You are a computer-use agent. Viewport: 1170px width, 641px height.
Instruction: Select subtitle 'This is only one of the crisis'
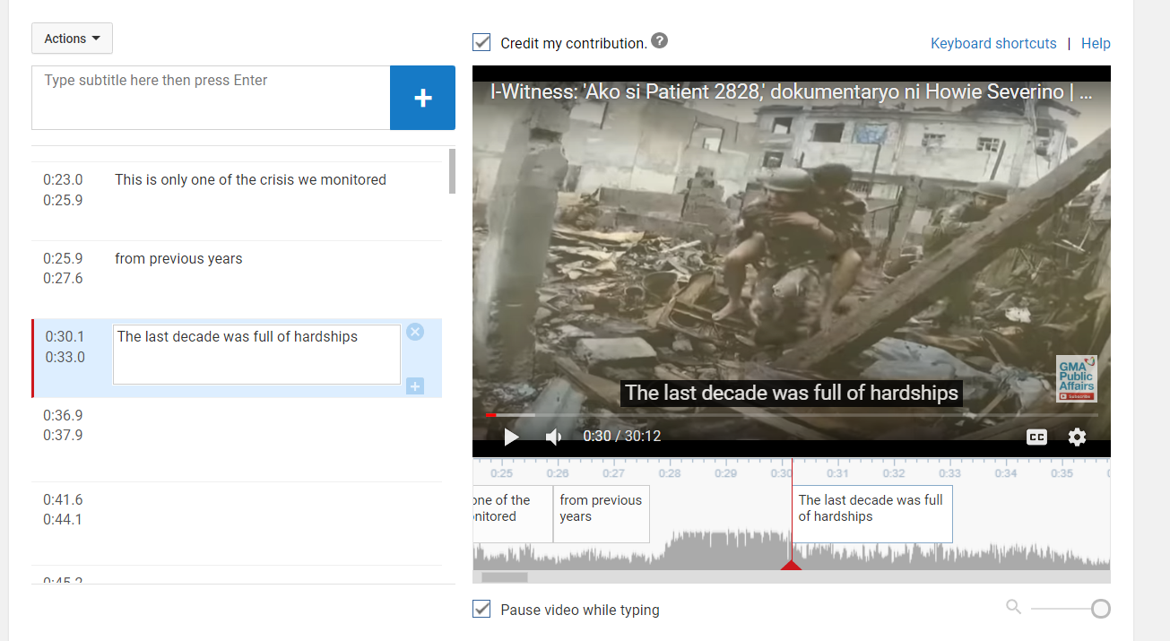237,201
